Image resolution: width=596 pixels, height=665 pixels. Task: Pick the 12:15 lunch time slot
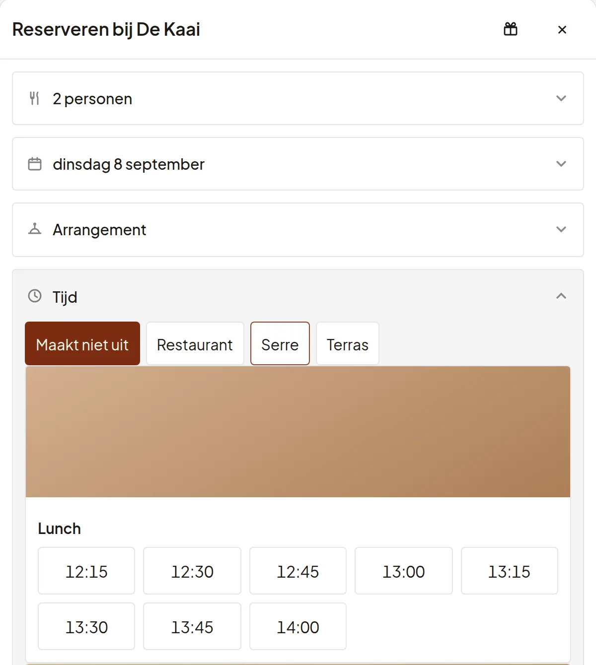pos(86,571)
